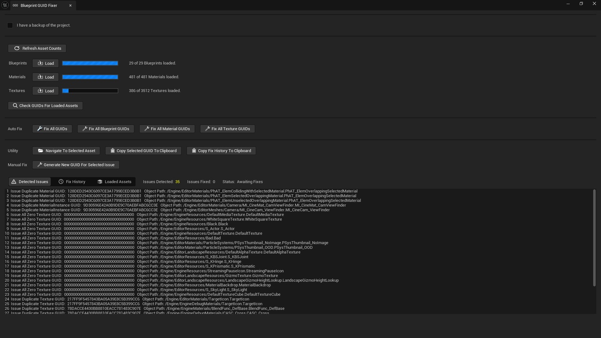Click the warning triangle icon on Detected Issues
This screenshot has height=338, width=601.
14,182
